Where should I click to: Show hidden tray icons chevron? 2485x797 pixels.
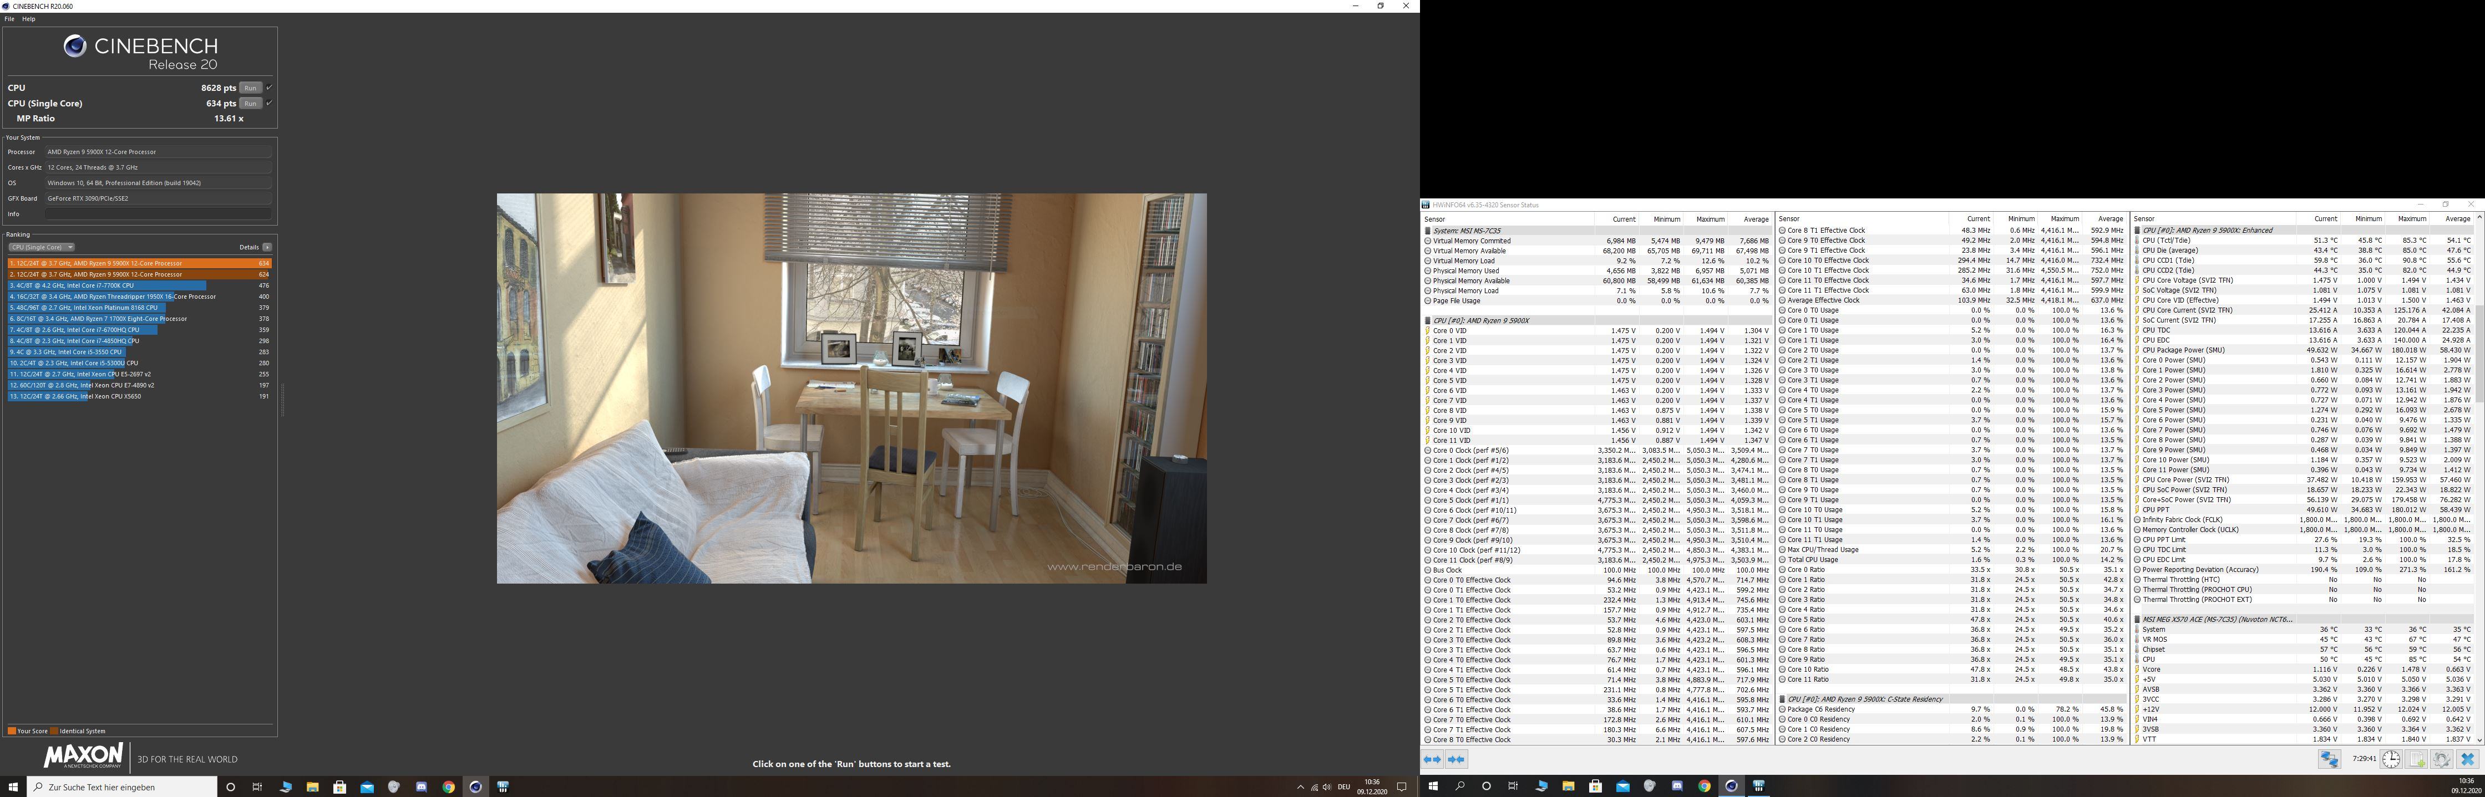(1300, 786)
